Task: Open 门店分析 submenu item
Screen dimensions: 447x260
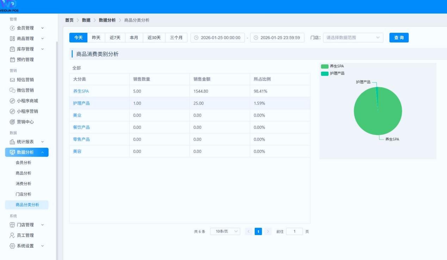Action: point(24,194)
